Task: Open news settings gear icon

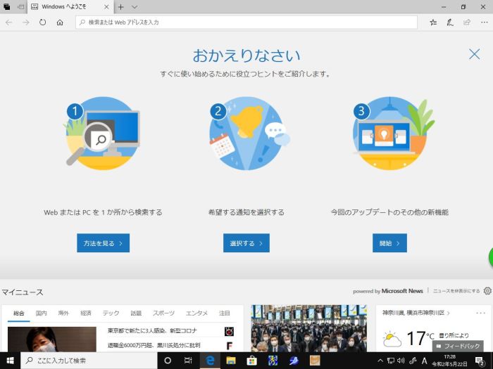Action: coord(487,291)
